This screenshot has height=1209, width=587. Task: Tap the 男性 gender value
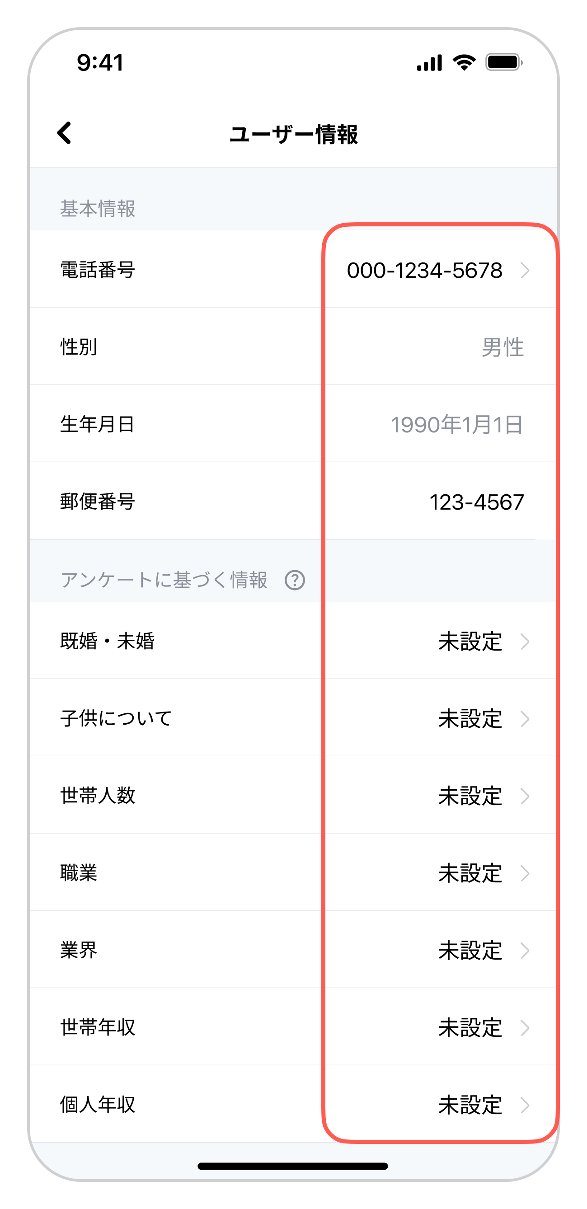pos(502,348)
